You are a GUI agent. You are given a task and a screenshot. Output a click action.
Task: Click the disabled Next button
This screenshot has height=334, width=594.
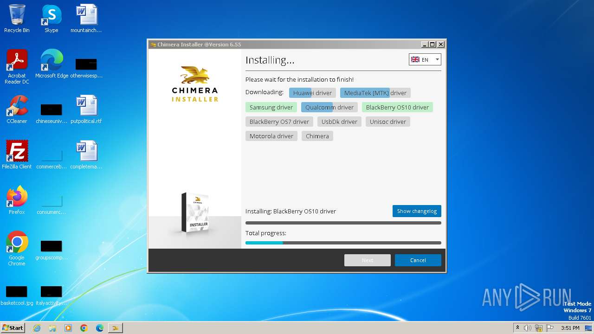coord(367,260)
